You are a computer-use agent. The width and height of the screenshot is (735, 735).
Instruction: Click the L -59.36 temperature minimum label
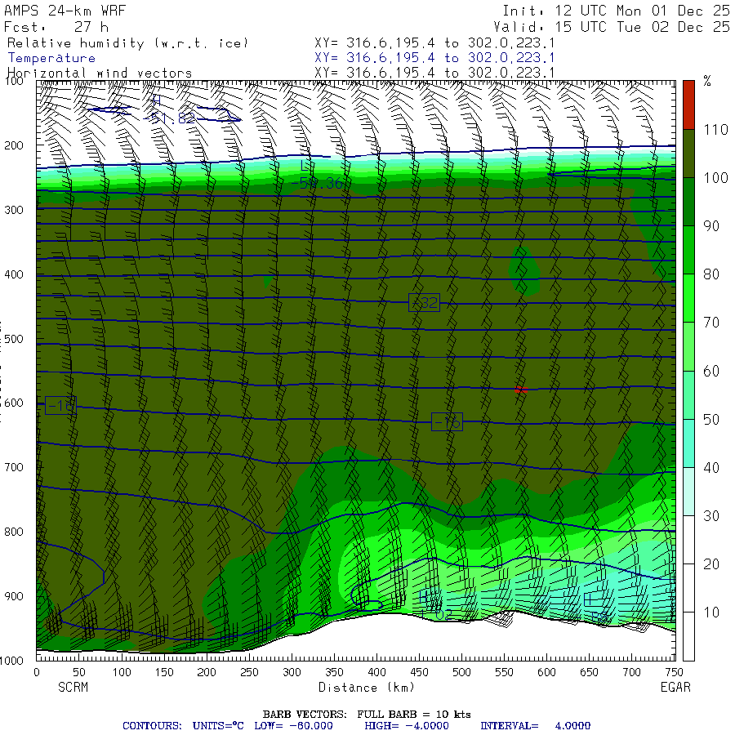[318, 176]
